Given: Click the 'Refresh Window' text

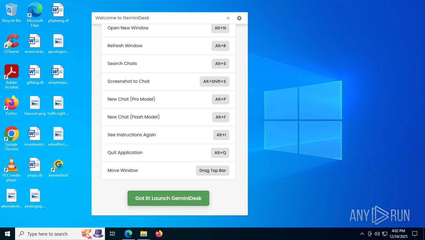Looking at the screenshot, I should [x=125, y=46].
